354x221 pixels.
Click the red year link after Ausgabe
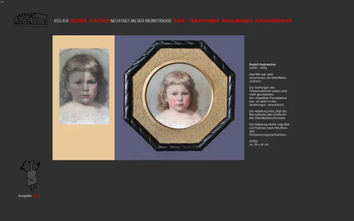click(x=37, y=196)
